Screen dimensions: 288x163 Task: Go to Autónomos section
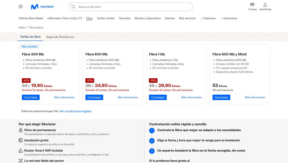click(230, 18)
